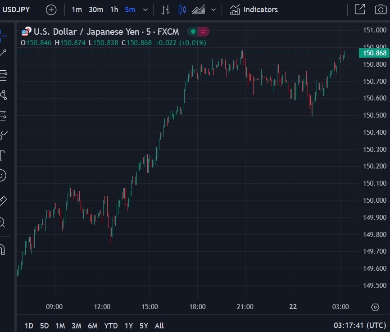Image resolution: width=390 pixels, height=332 pixels.
Task: Take a chart snapshot with camera icon
Action: coord(381,10)
